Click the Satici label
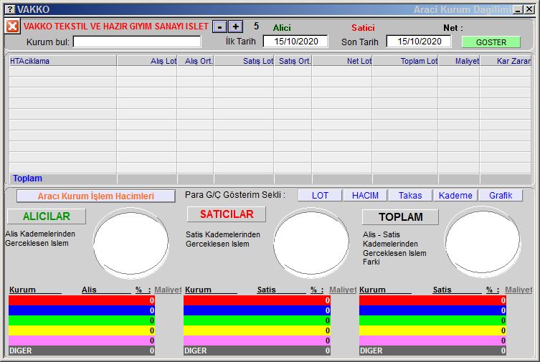 pyautogui.click(x=363, y=27)
